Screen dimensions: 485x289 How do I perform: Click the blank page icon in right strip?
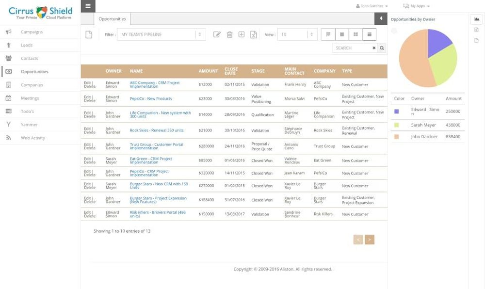coord(476,41)
